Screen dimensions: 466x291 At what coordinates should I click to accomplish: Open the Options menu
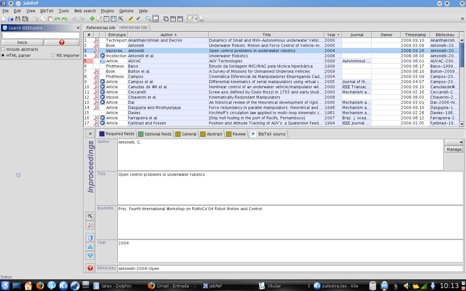[x=126, y=11]
